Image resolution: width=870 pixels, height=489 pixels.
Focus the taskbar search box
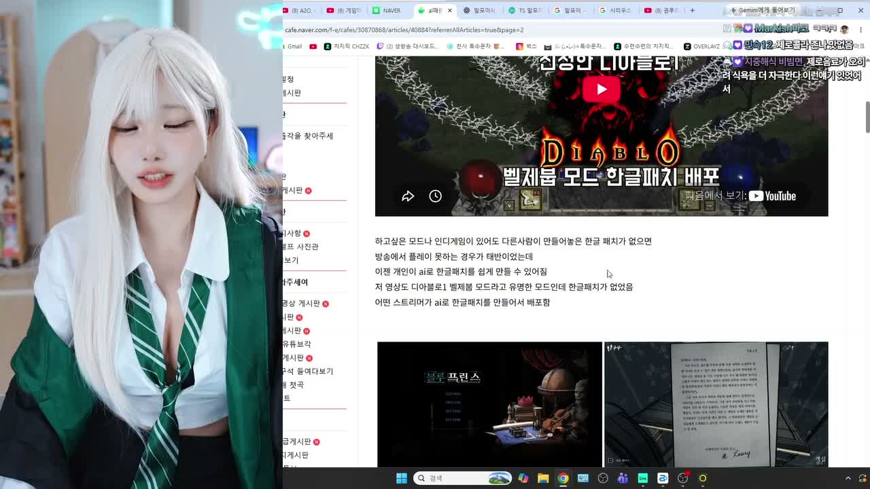pyautogui.click(x=463, y=478)
